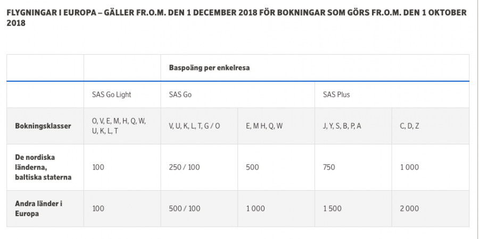
Task: Click the E, M H, Q, W cell
Action: 264,126
